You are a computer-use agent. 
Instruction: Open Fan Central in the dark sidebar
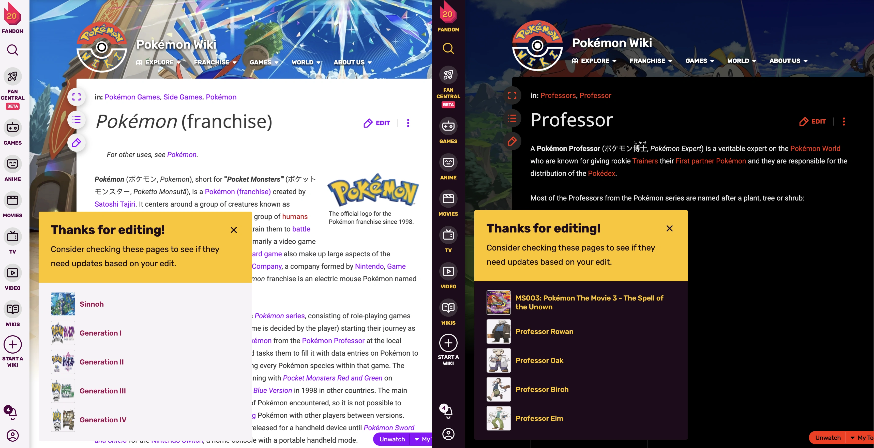click(x=448, y=75)
